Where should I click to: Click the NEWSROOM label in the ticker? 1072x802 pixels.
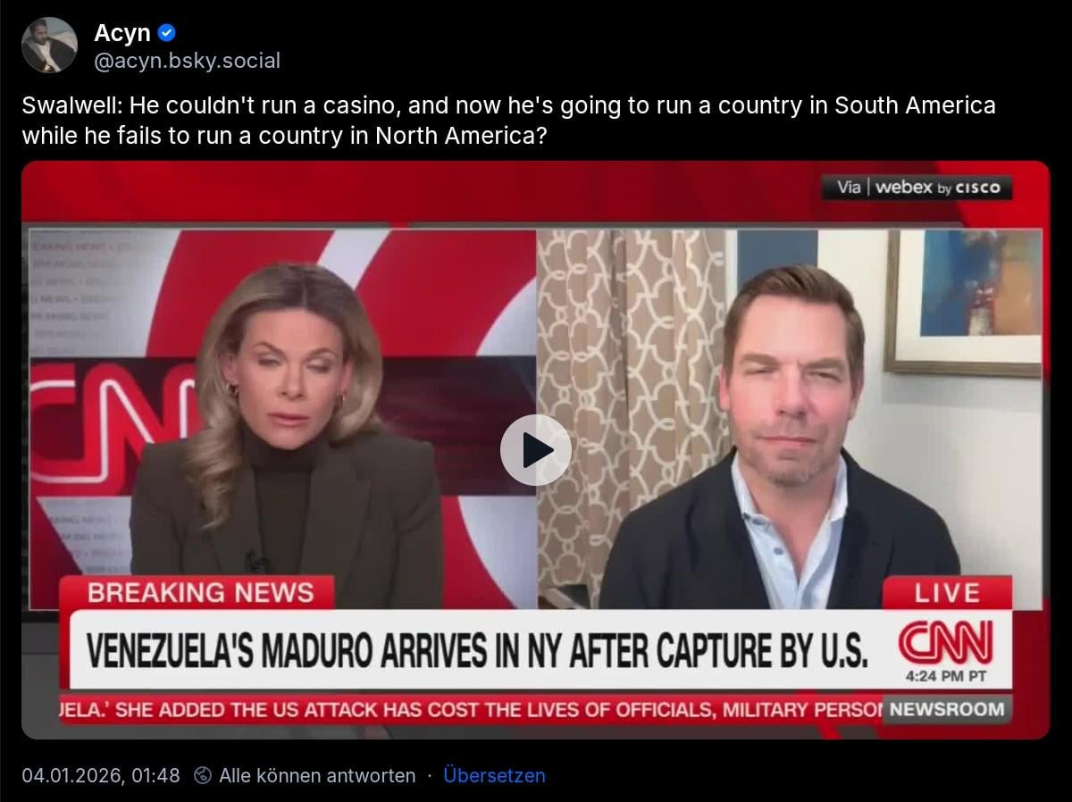(947, 710)
